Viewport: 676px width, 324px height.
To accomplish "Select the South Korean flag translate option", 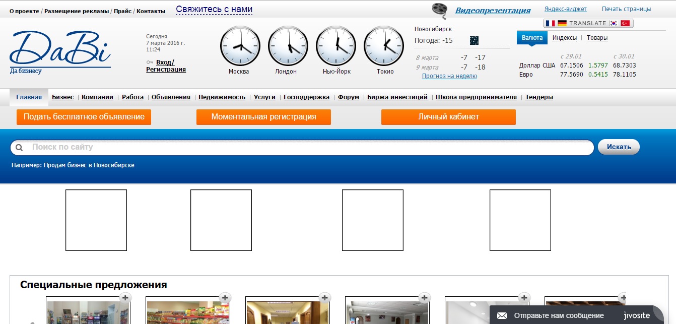I will pos(614,23).
